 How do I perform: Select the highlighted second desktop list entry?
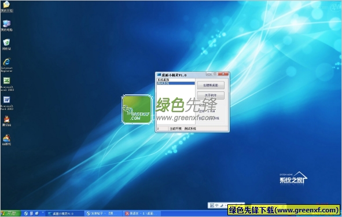[x=175, y=83]
